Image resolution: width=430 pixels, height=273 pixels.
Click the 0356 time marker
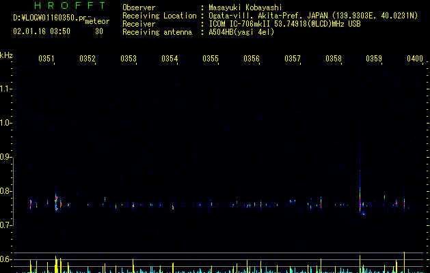pos(252,59)
